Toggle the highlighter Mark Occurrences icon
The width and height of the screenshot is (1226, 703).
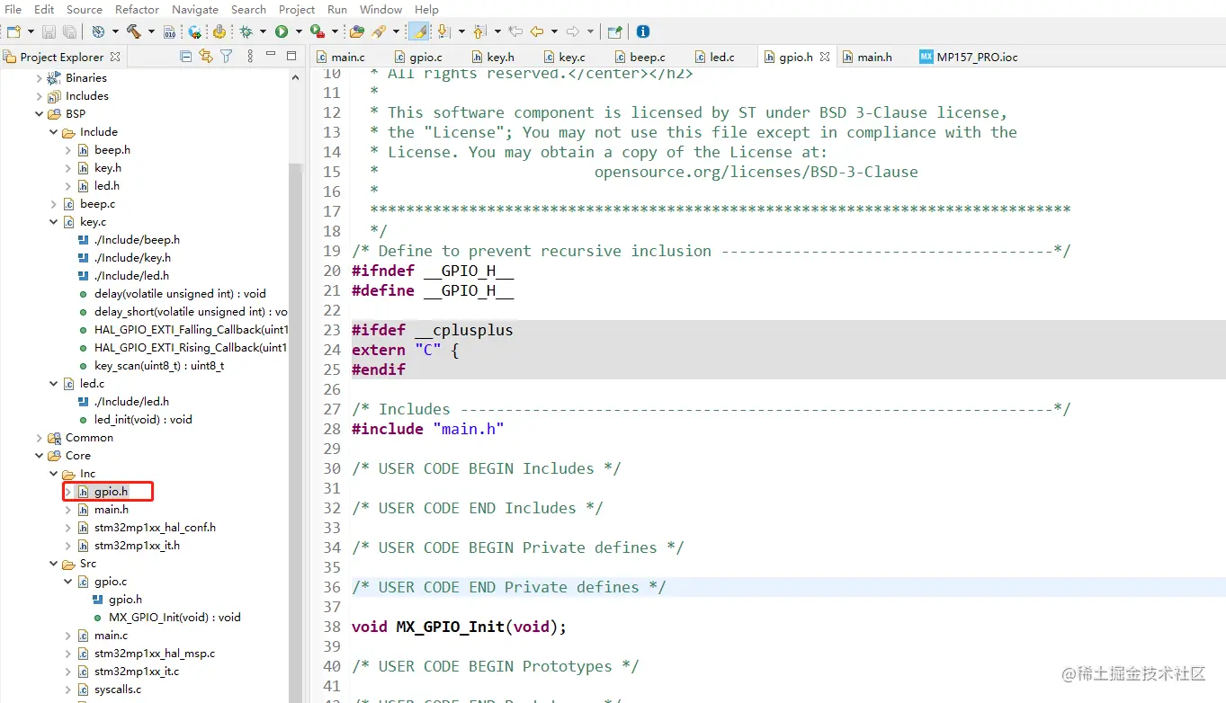pos(418,31)
